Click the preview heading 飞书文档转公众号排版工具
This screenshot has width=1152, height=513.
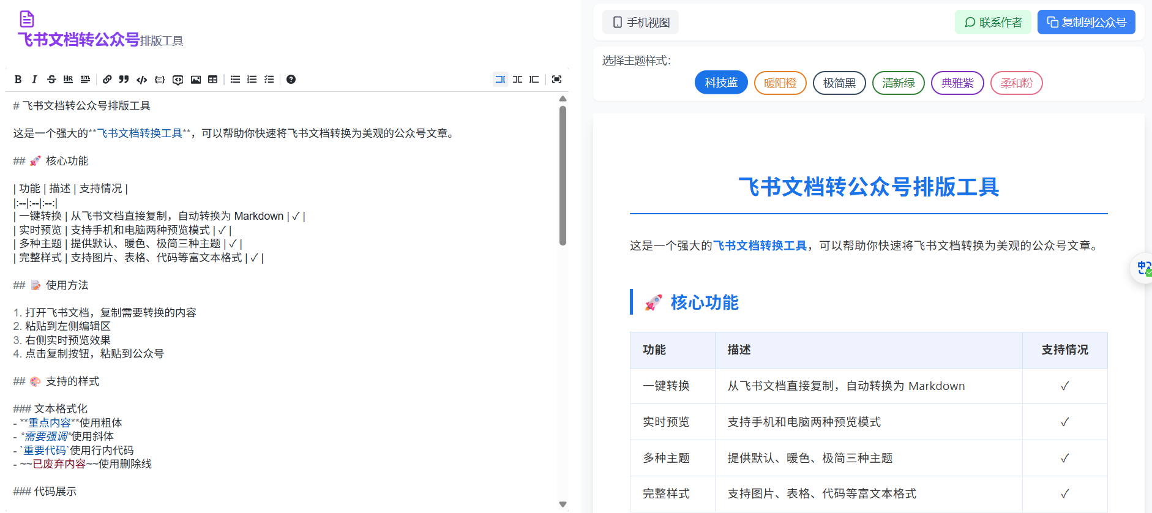click(869, 187)
